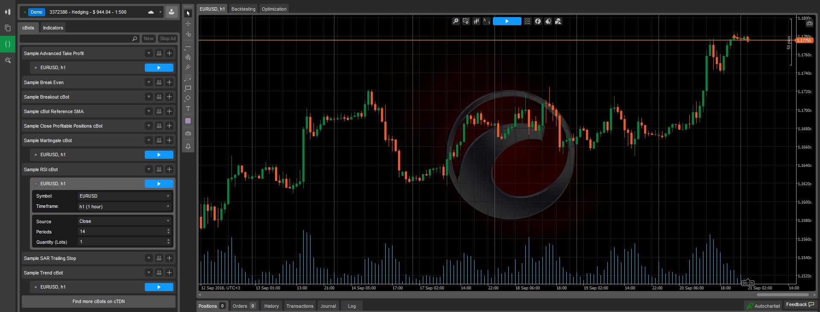The height and width of the screenshot is (312, 820).
Task: Open the Source Close dropdown
Action: [125, 221]
